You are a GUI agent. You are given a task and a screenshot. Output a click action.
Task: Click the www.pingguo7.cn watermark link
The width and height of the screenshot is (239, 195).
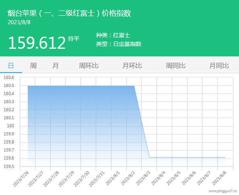click(x=223, y=191)
